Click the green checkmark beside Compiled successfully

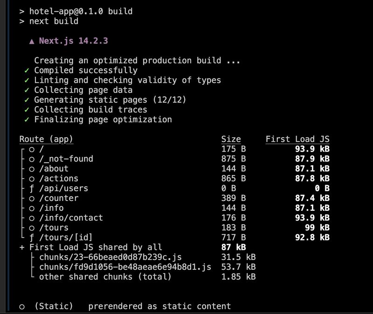[x=27, y=71]
